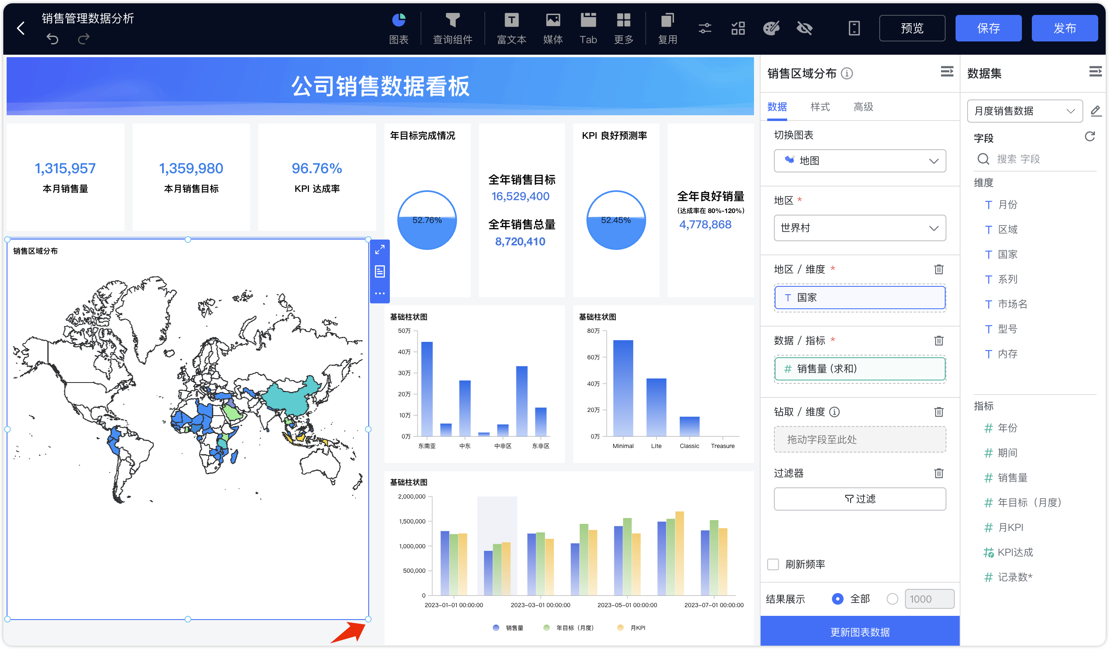Toggle the hidden-eye visibility icon
The image size is (1109, 649).
[x=805, y=29]
